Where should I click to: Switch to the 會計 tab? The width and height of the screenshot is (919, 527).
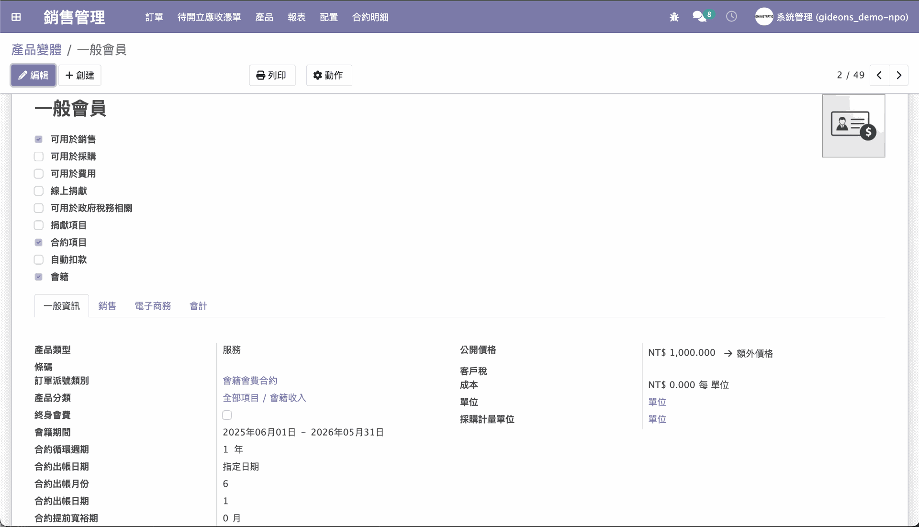(x=198, y=306)
